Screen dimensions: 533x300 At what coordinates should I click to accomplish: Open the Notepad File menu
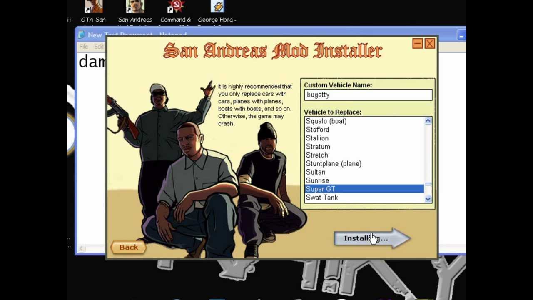tap(84, 47)
